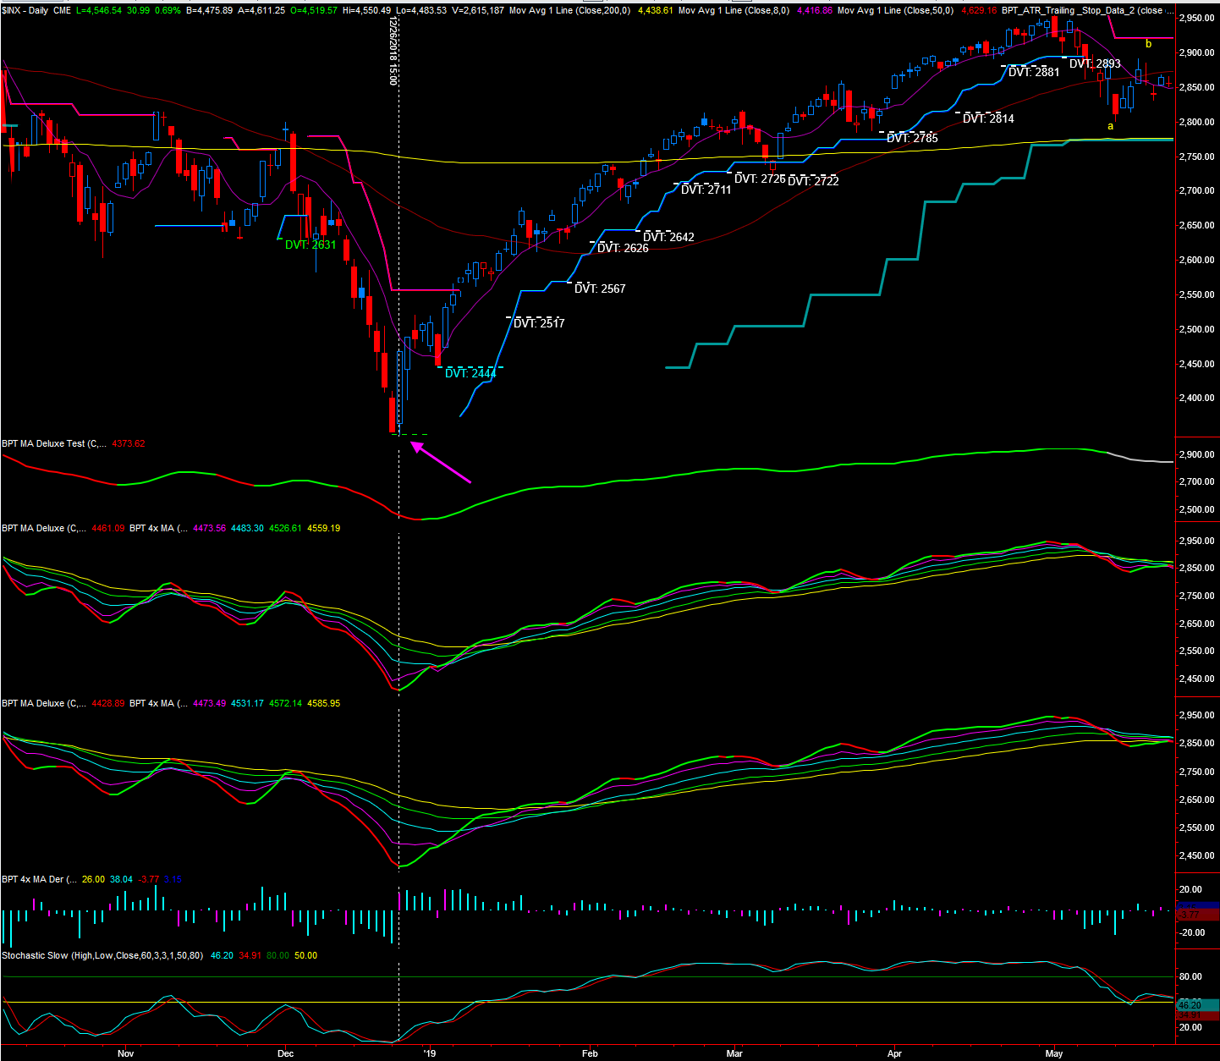Viewport: 1220px width, 1061px height.
Task: Click the DVT: 2567 label
Action: coord(600,289)
